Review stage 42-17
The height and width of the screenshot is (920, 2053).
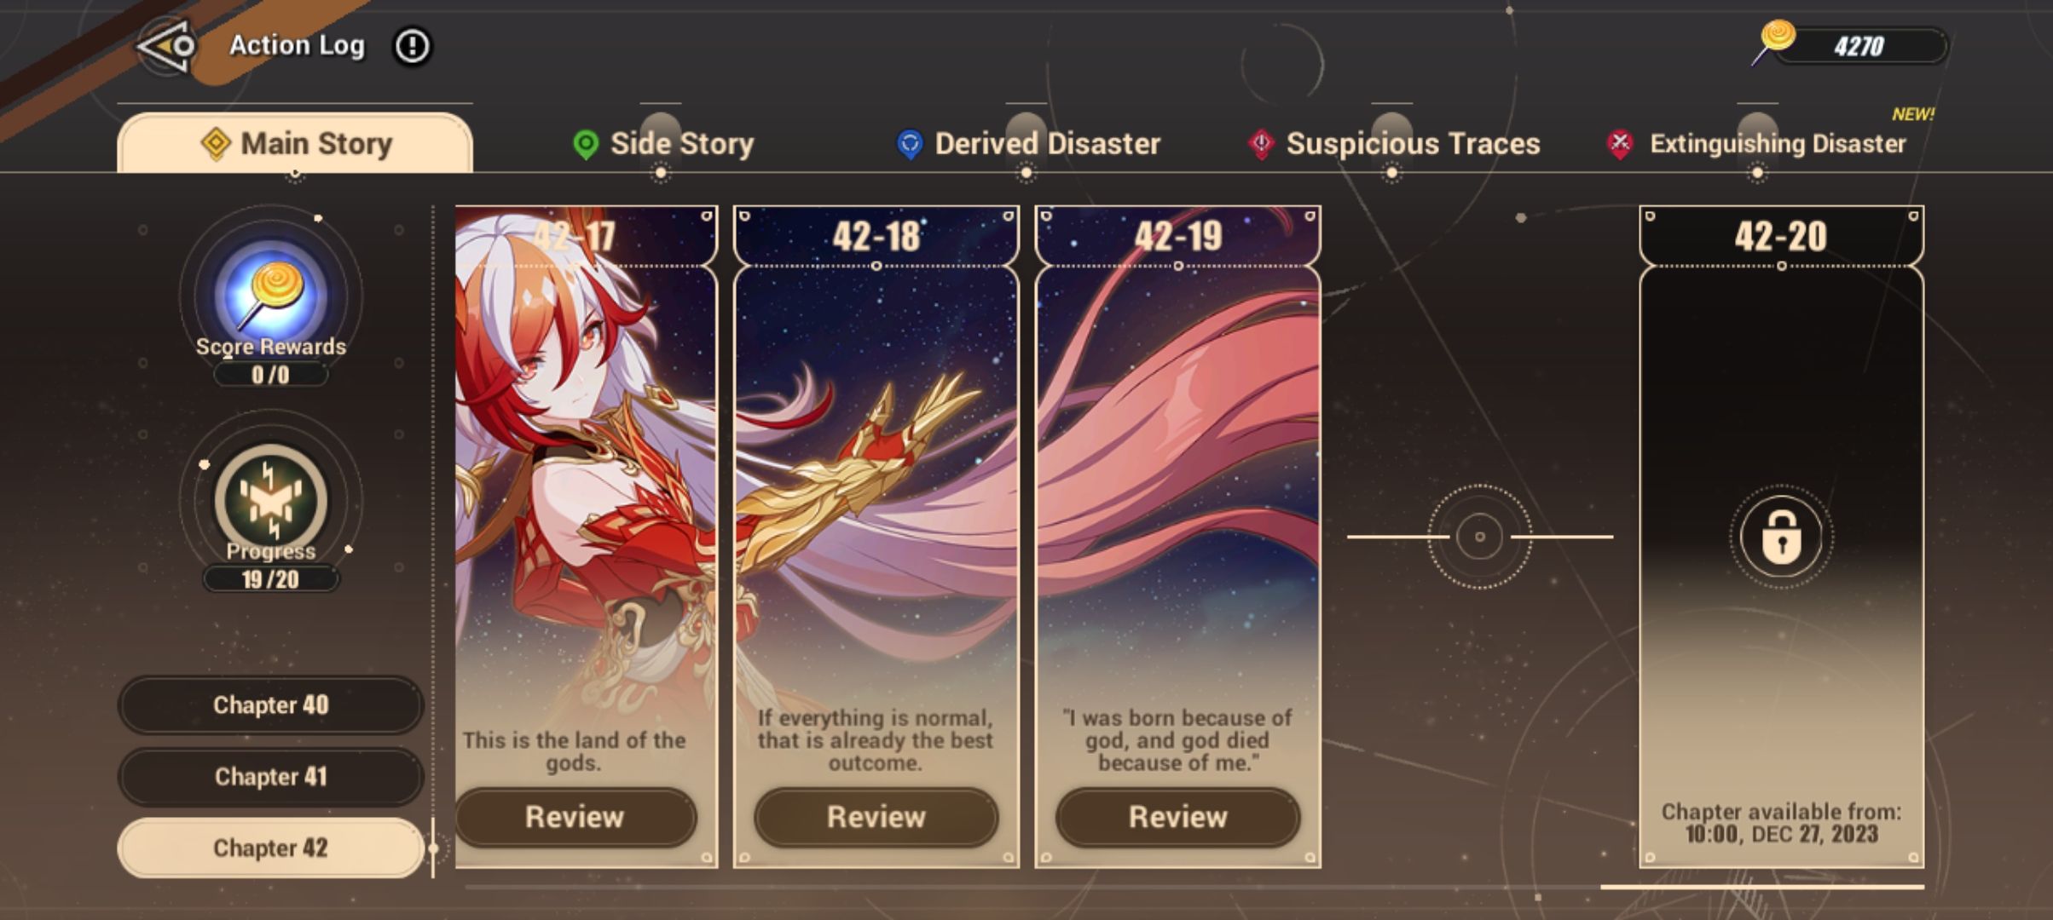tap(575, 817)
